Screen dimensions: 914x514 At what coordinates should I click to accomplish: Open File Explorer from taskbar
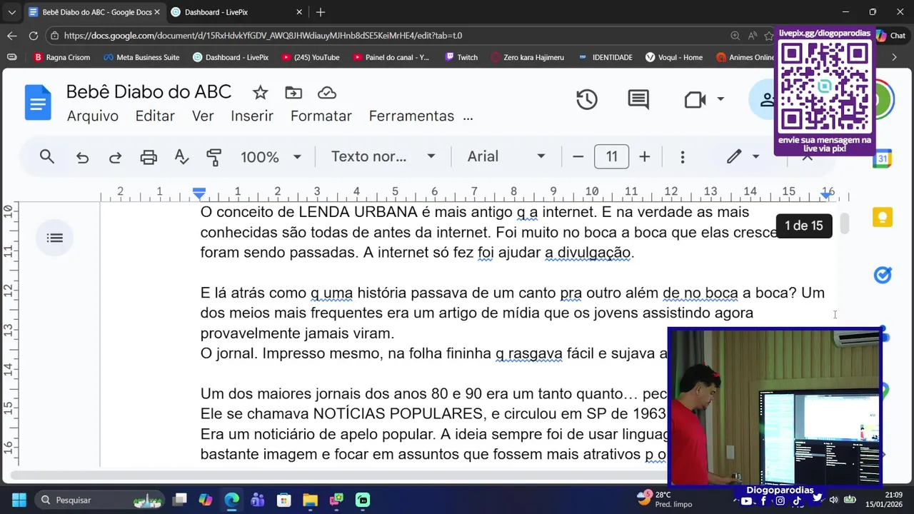click(310, 500)
